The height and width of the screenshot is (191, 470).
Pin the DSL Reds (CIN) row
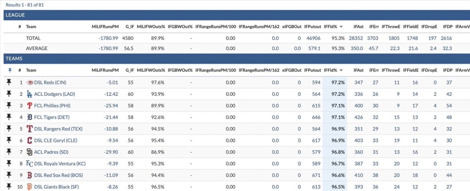tap(9, 82)
